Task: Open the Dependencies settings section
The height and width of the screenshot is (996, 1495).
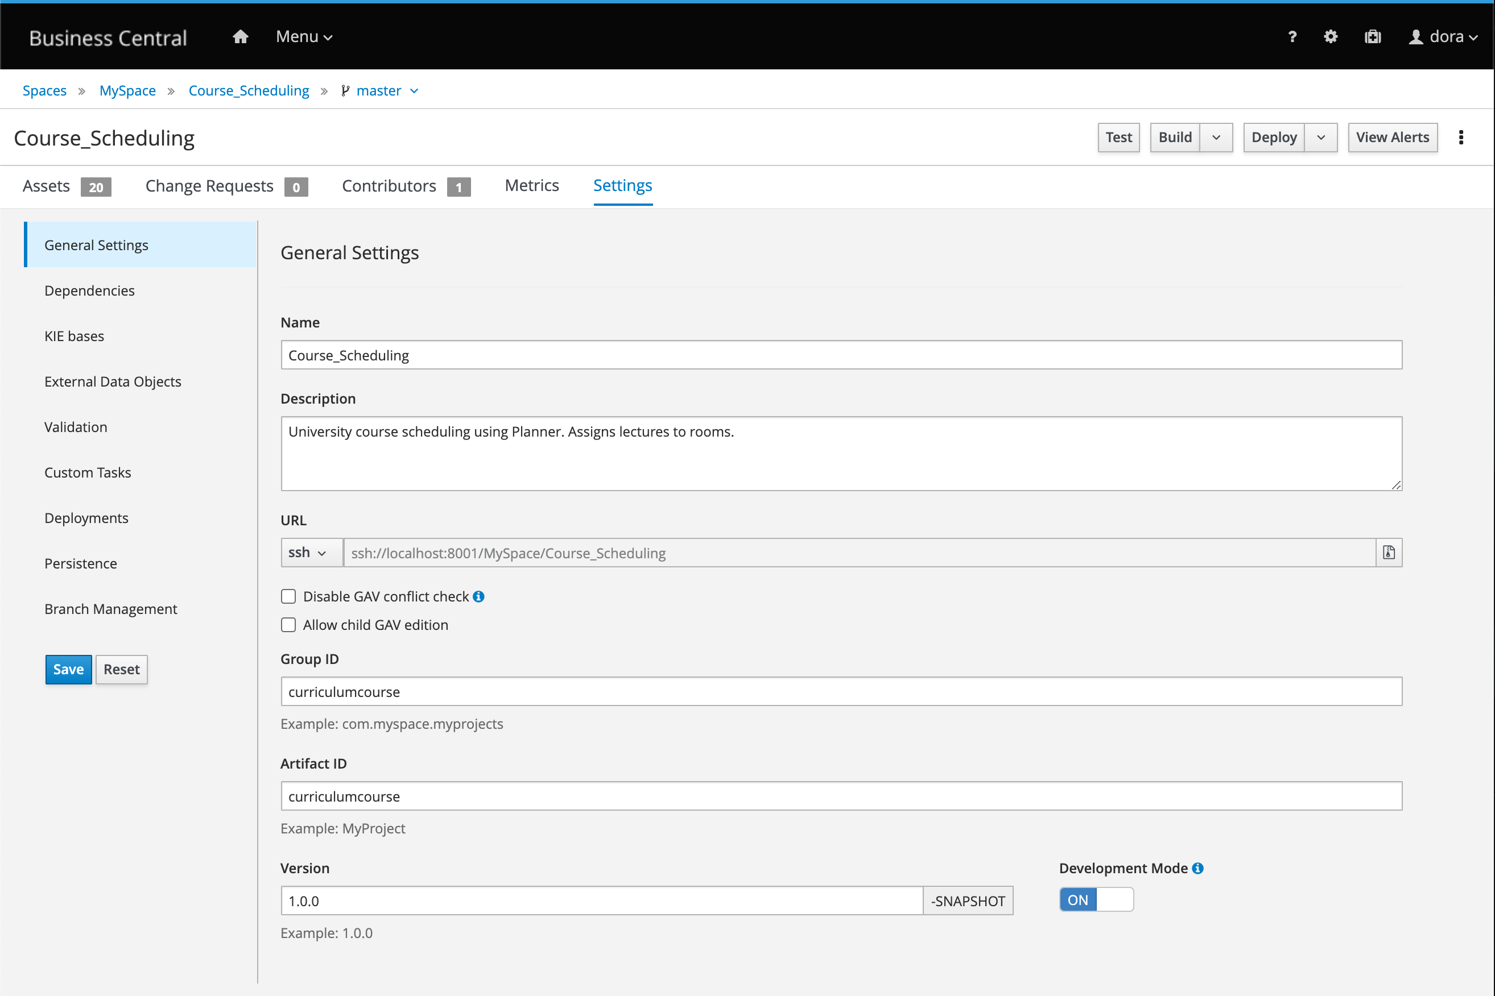Action: point(90,290)
